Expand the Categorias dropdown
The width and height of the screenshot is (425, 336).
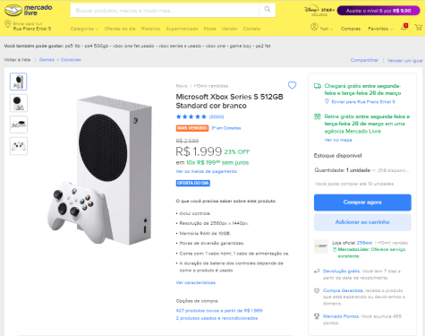pyautogui.click(x=84, y=29)
